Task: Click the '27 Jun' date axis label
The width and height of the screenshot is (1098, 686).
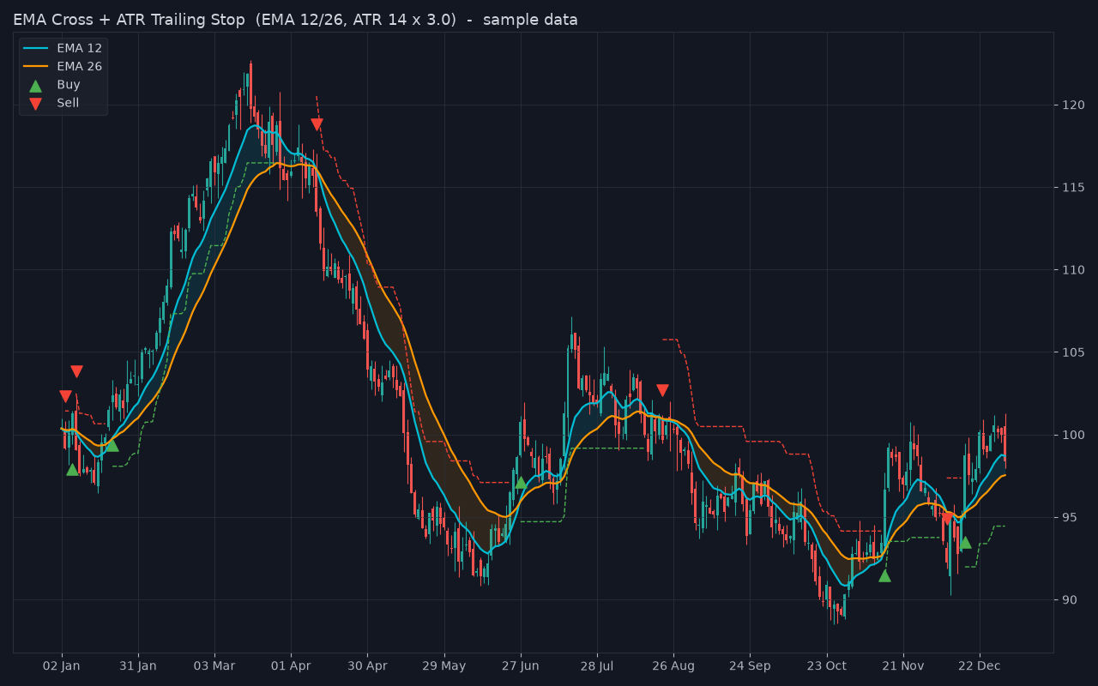Action: tap(521, 666)
